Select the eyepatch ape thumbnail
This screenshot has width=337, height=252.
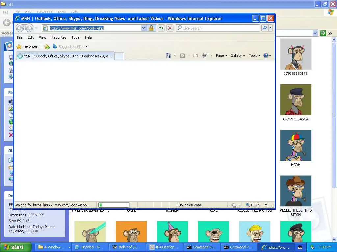point(213,232)
